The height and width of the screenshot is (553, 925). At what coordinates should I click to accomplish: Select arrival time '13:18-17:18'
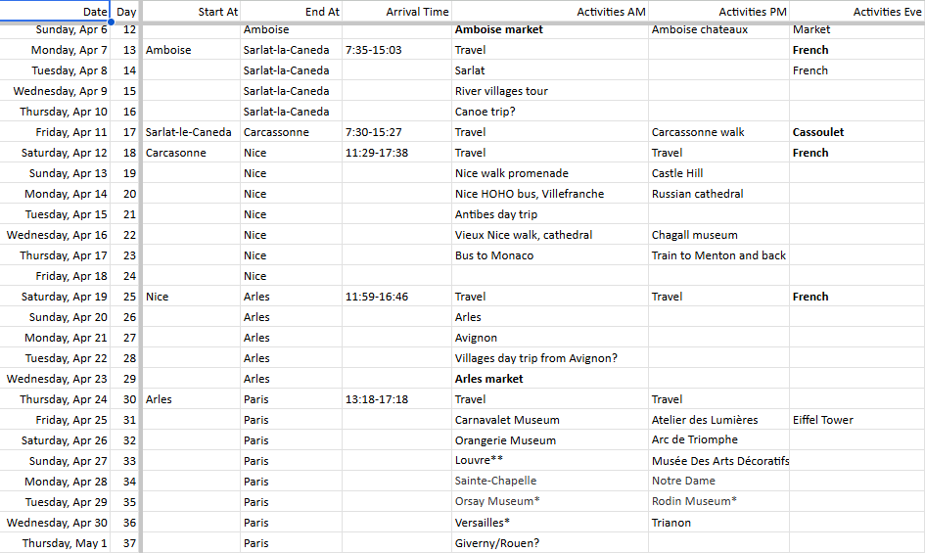coord(397,399)
